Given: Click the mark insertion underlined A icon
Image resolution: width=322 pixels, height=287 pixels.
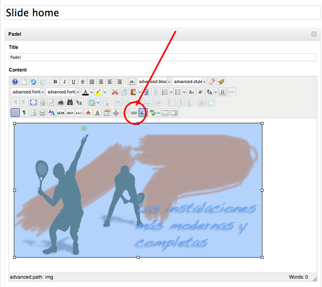Looking at the screenshot, I should (x=97, y=113).
